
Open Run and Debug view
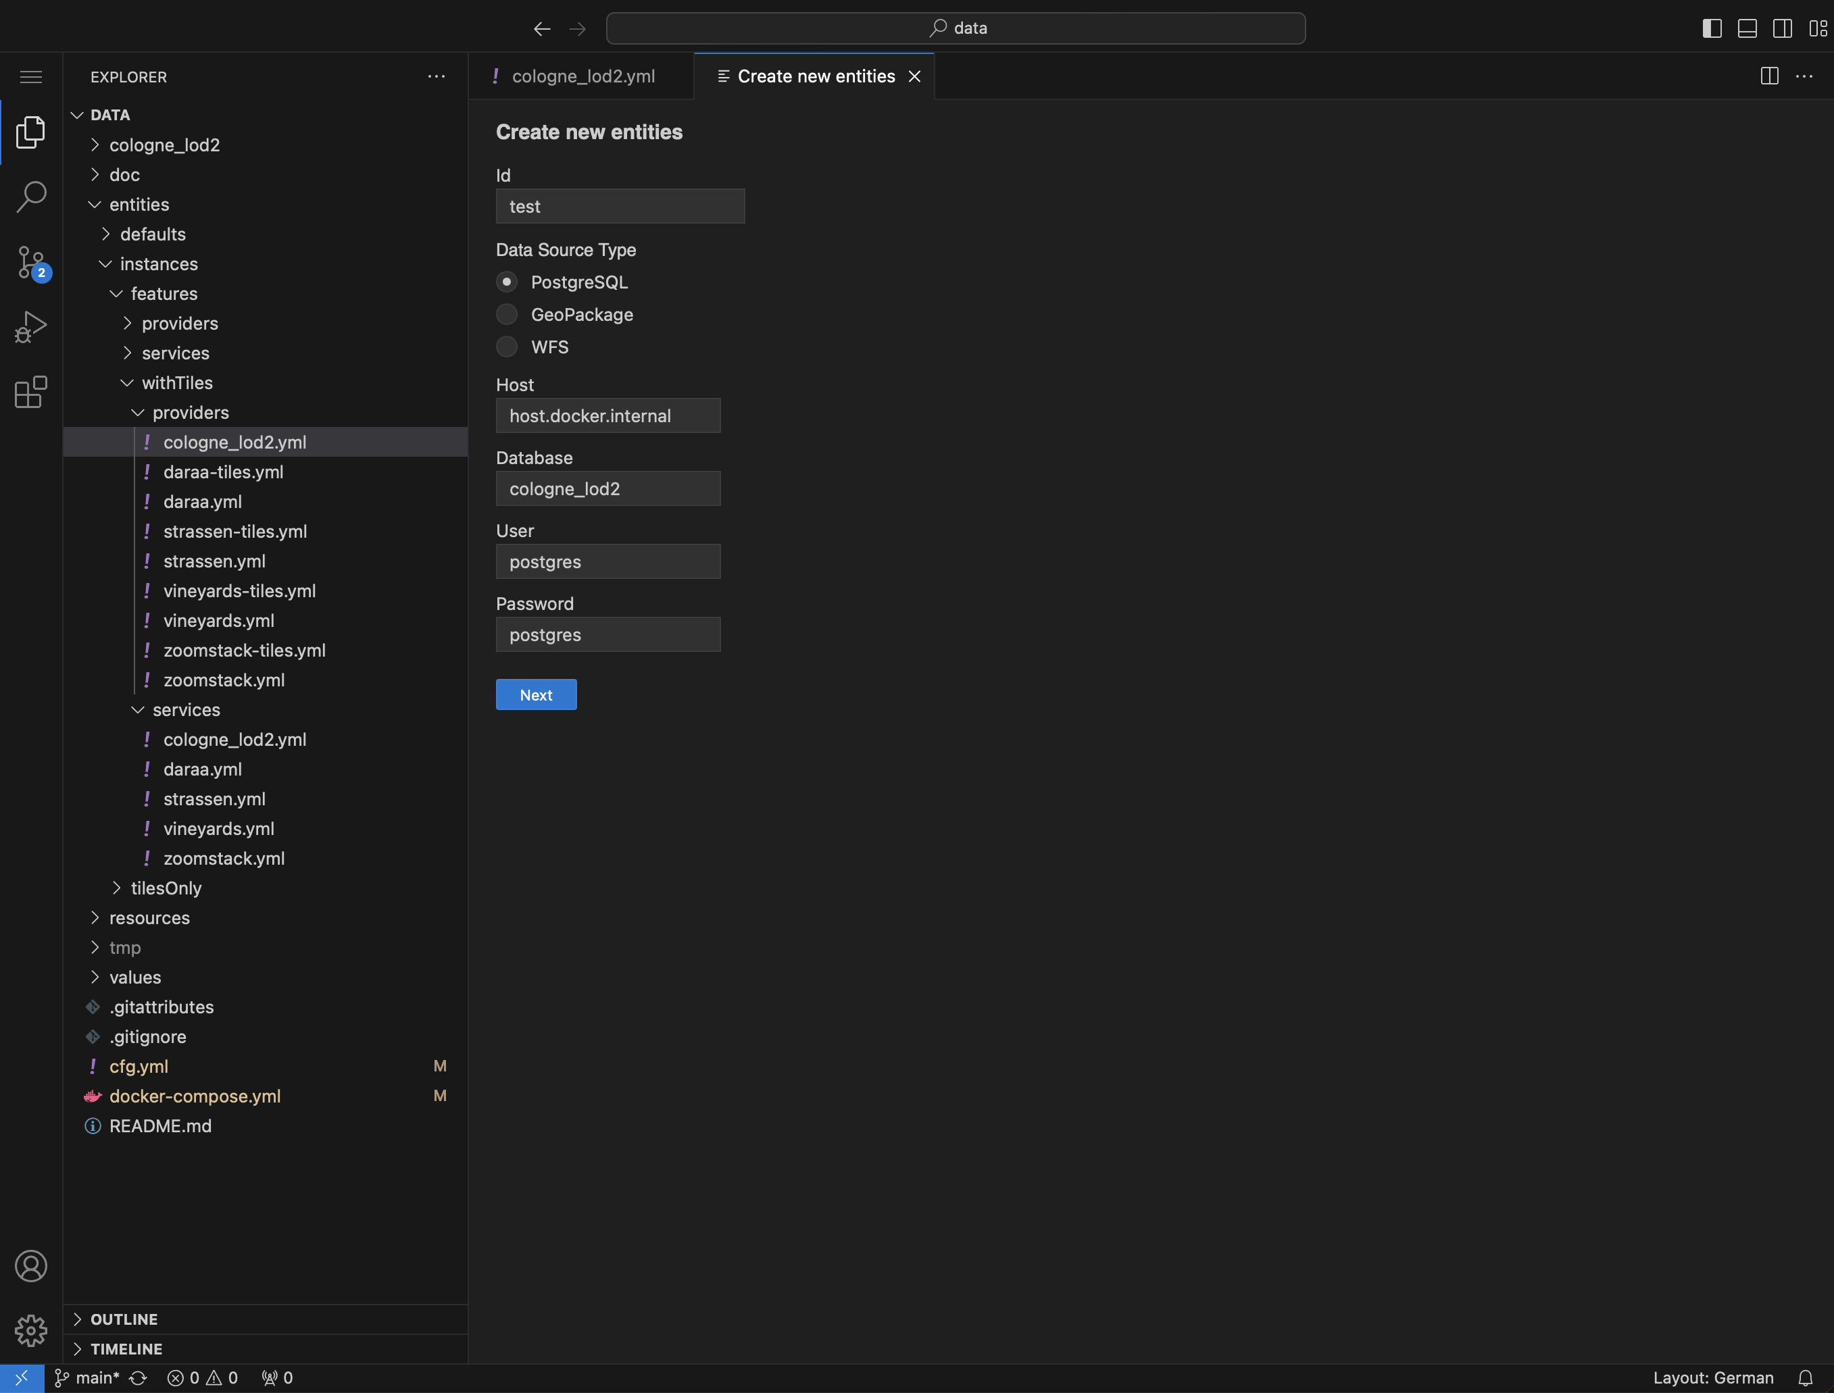pos(30,327)
